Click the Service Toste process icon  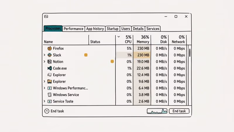point(49,101)
